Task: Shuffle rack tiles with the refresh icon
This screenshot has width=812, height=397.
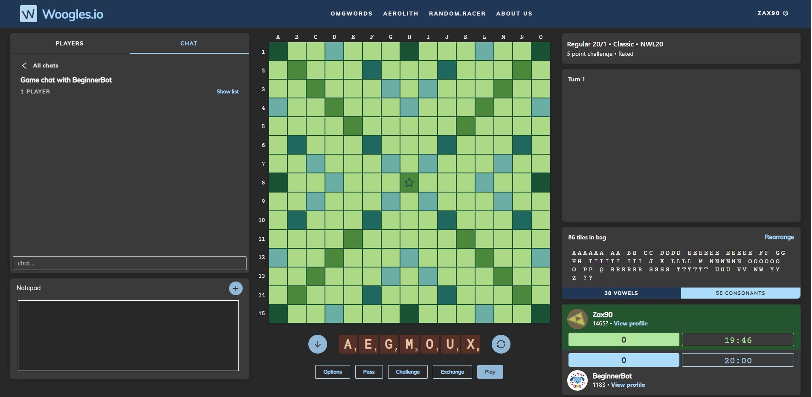Action: click(x=501, y=344)
